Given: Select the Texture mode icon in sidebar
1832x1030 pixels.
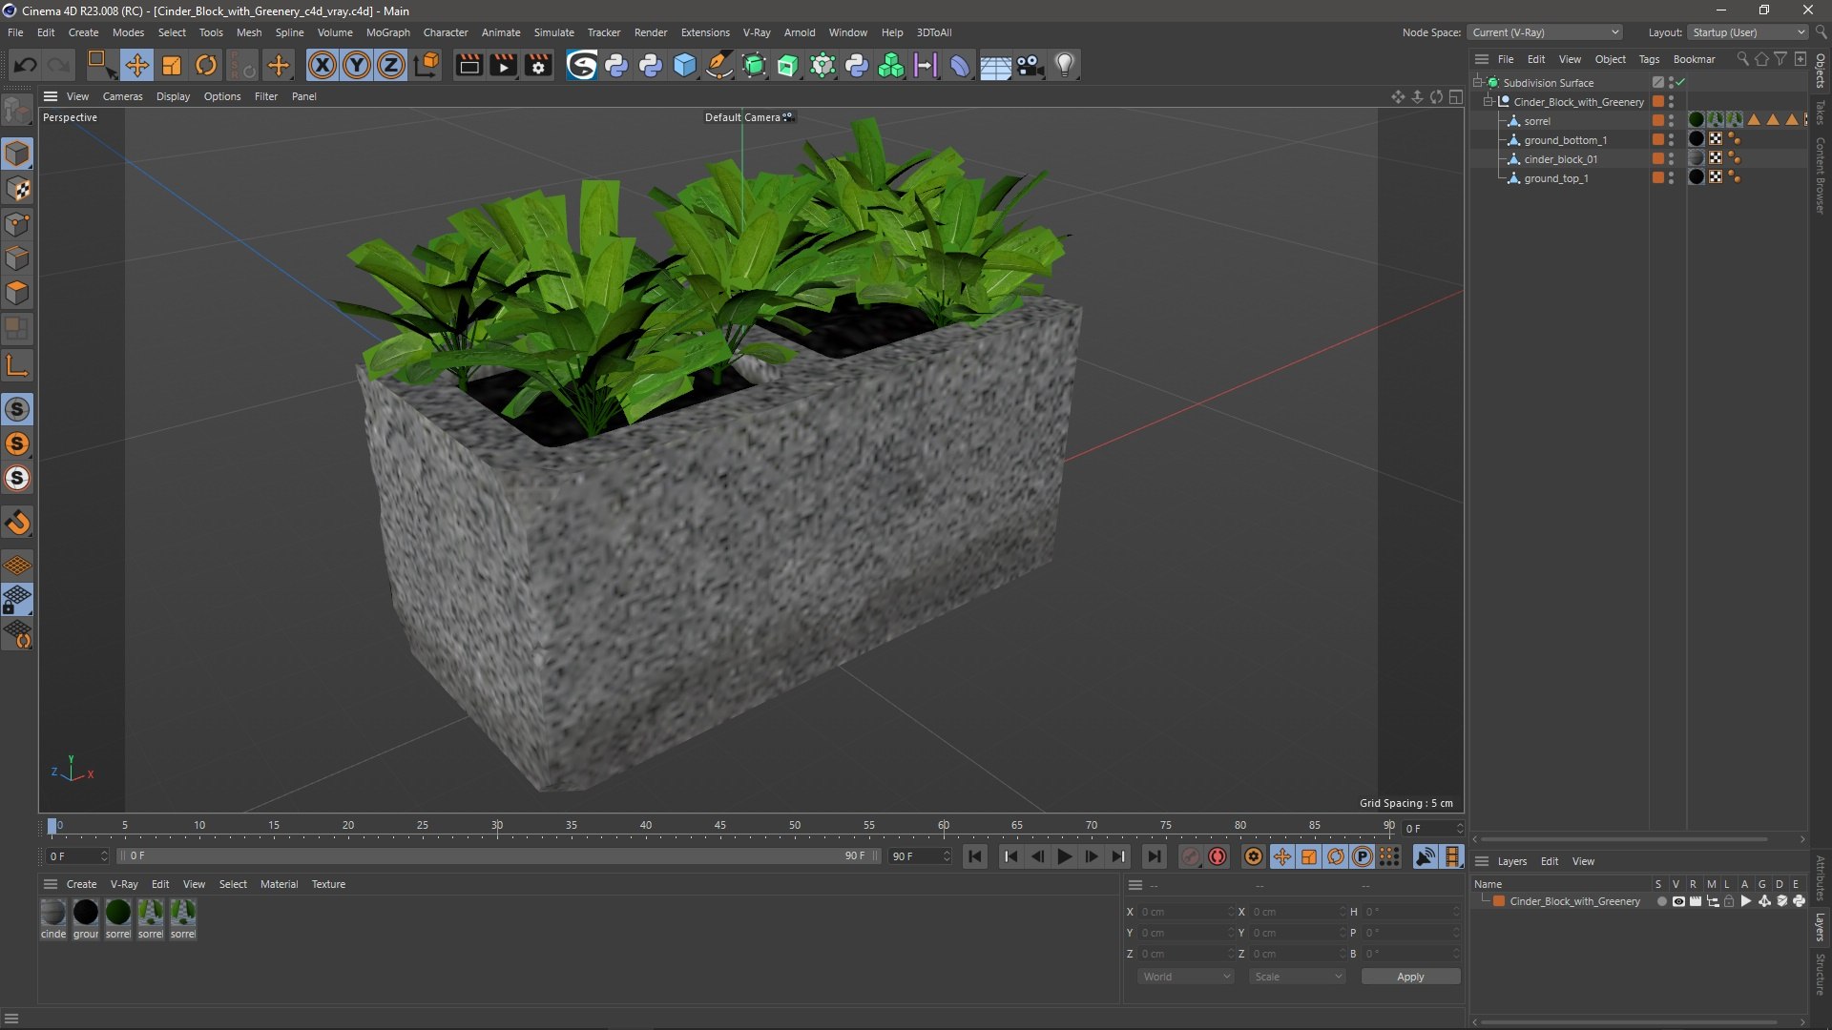Looking at the screenshot, I should 17,189.
